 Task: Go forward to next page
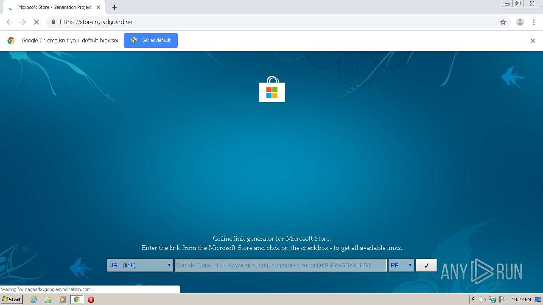(x=23, y=22)
